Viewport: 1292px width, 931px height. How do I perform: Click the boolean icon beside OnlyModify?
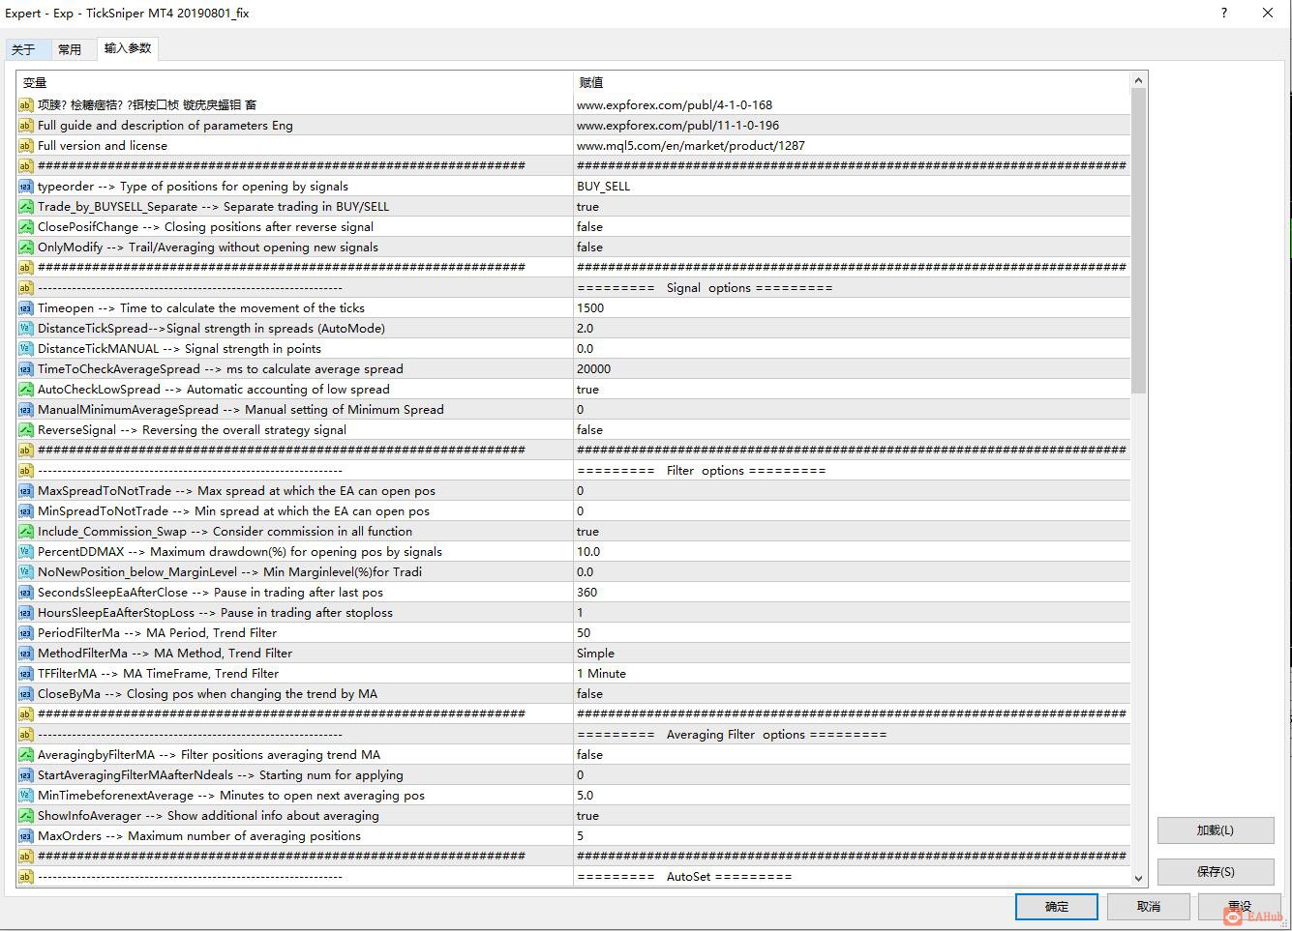point(26,247)
